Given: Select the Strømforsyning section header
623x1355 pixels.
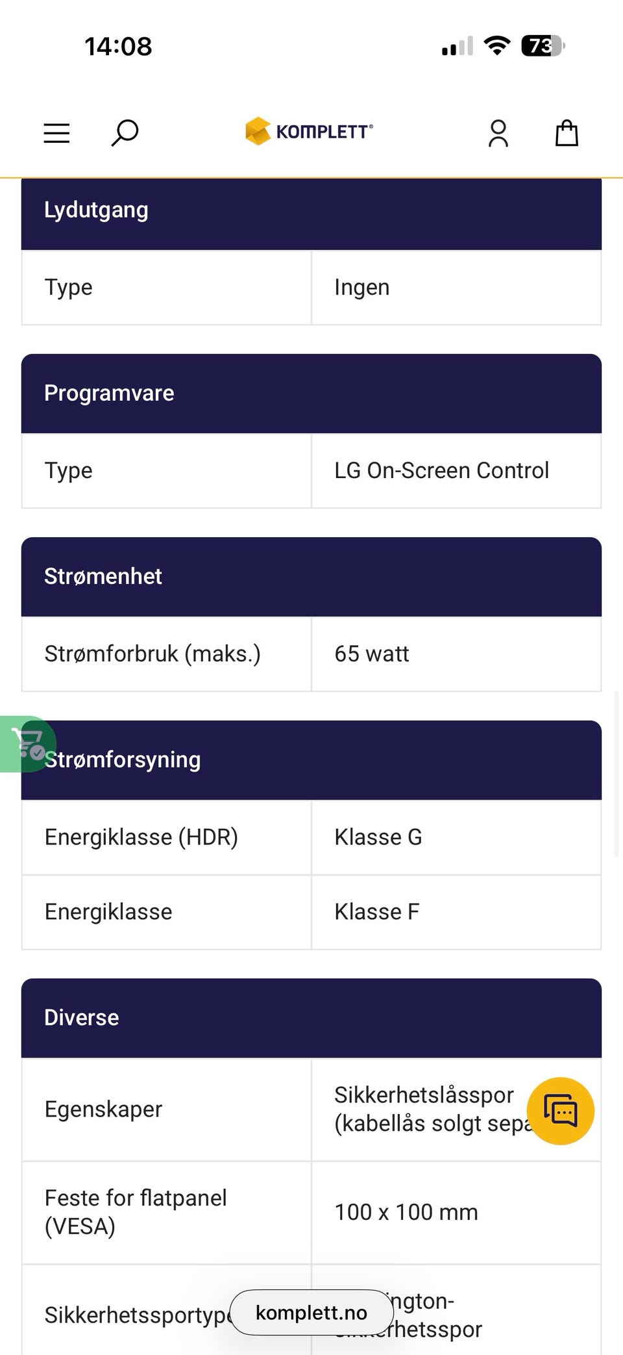Looking at the screenshot, I should click(311, 760).
